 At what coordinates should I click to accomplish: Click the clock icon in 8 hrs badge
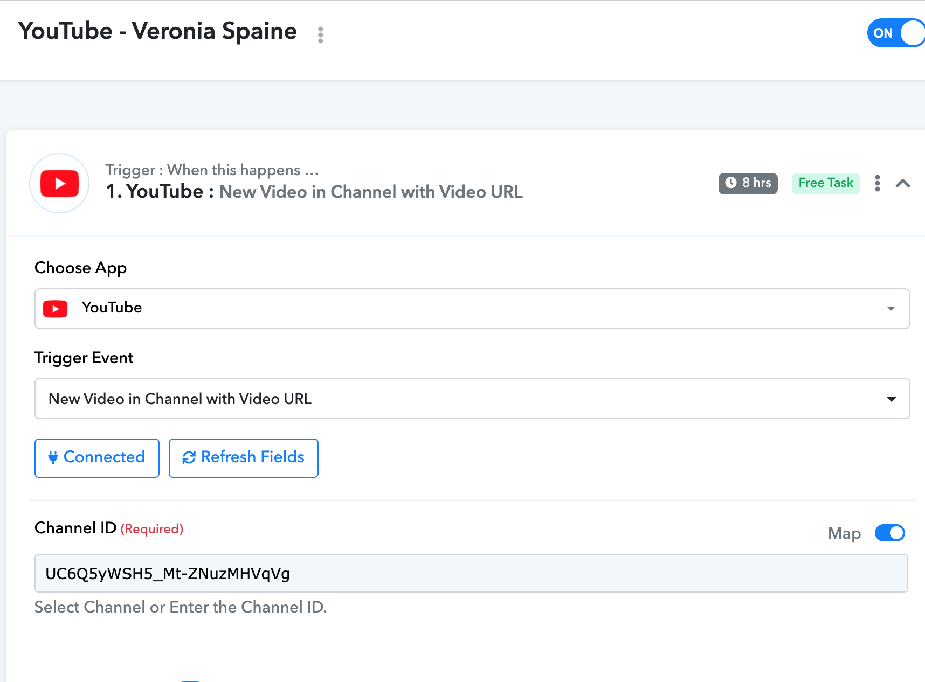[x=731, y=183]
